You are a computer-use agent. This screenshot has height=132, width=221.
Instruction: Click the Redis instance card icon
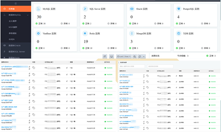coord(85,33)
